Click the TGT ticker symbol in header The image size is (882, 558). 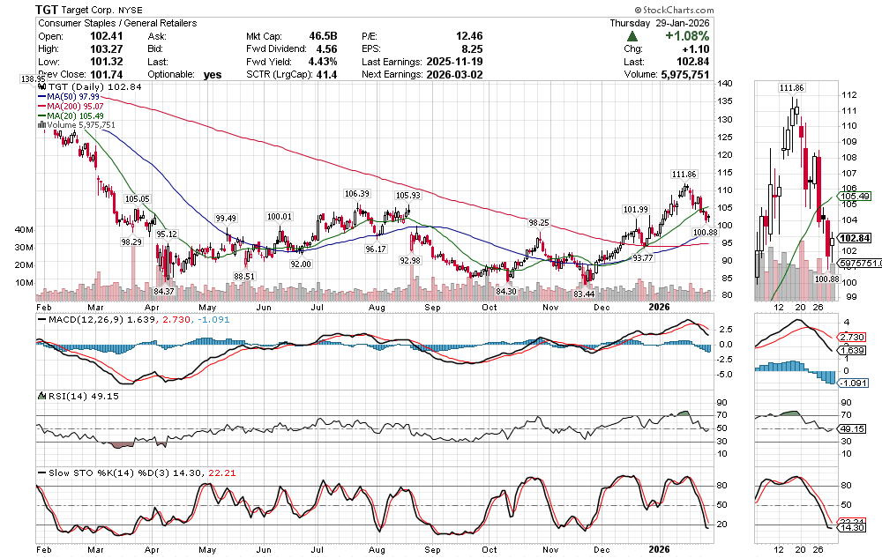click(x=49, y=9)
